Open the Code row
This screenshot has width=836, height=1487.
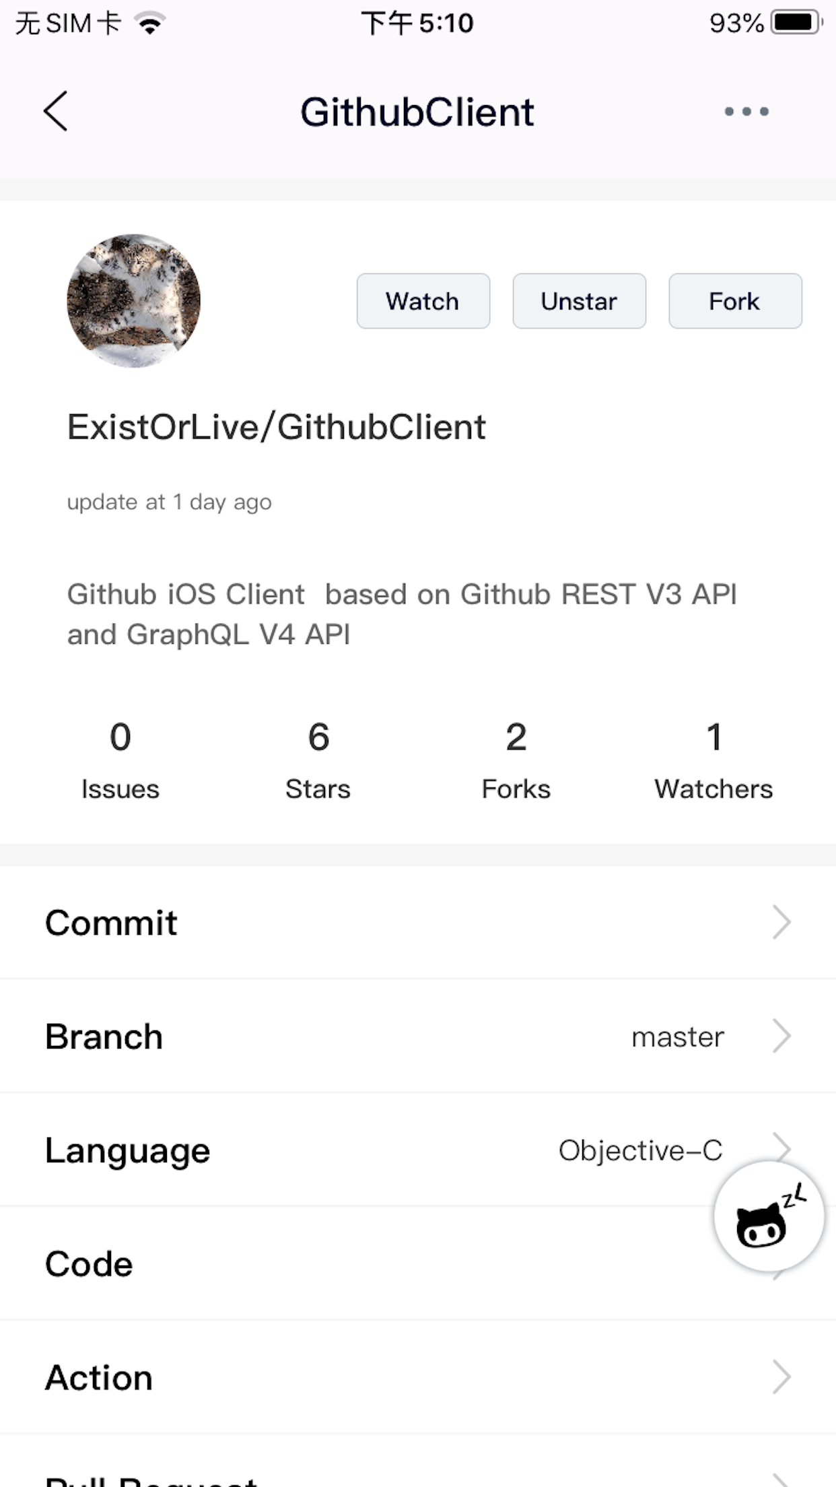pyautogui.click(x=418, y=1263)
